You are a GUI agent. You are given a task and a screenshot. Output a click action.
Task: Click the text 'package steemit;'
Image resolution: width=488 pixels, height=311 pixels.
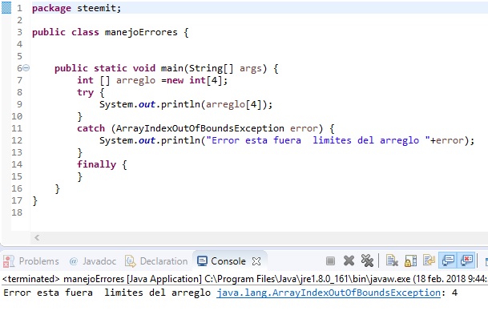(x=77, y=8)
